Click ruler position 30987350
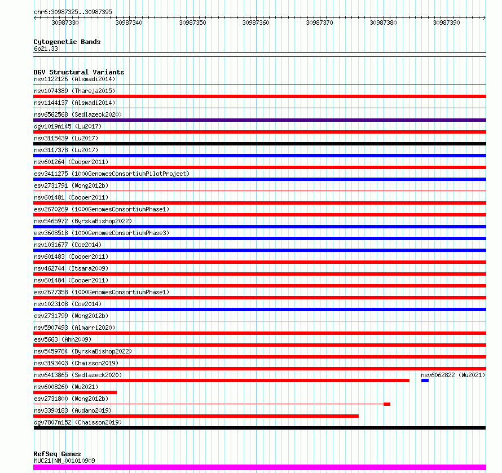Image resolution: width=502 pixels, height=473 pixels. pos(192,23)
